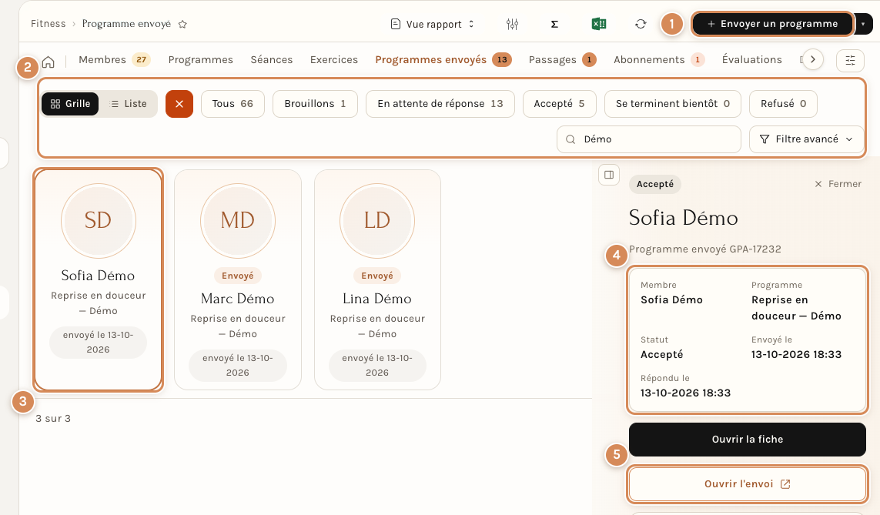Export to Excel icon
Viewport: 880px width, 515px height.
click(x=599, y=24)
